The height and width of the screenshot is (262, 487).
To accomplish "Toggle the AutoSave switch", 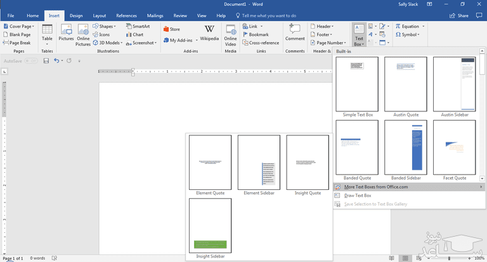I will [x=30, y=61].
